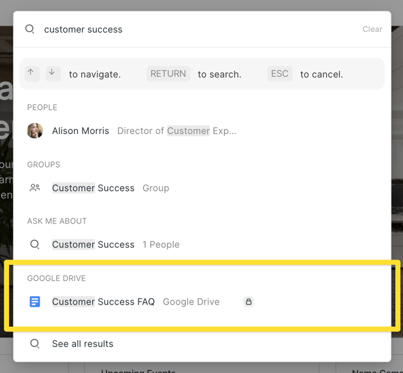Viewport: 403px width, 373px height.
Task: Click the RETURN key badge
Action: click(168, 74)
